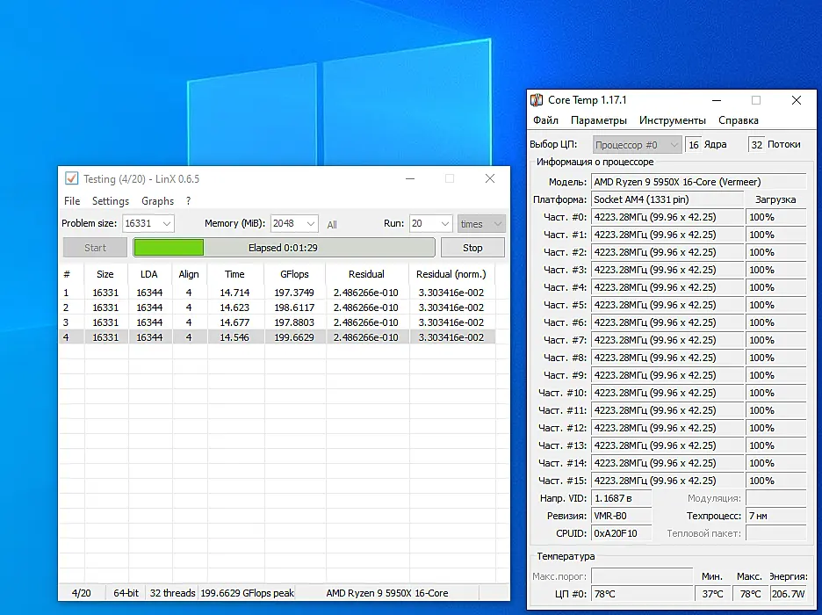This screenshot has width=822, height=615.
Task: Click the 1.1687 в VID voltage field
Action: (621, 498)
